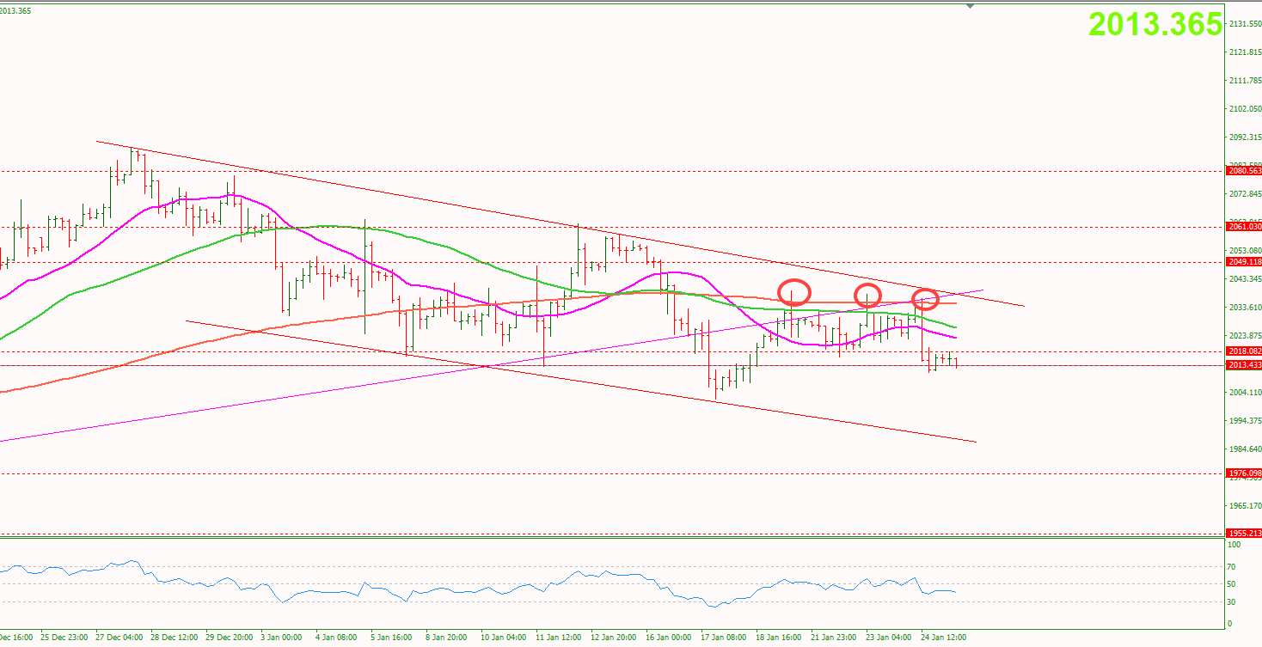Click the 1994.375 value on price scale
The width and height of the screenshot is (1262, 647).
(x=1245, y=421)
